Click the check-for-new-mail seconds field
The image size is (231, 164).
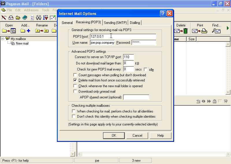[x=128, y=69]
